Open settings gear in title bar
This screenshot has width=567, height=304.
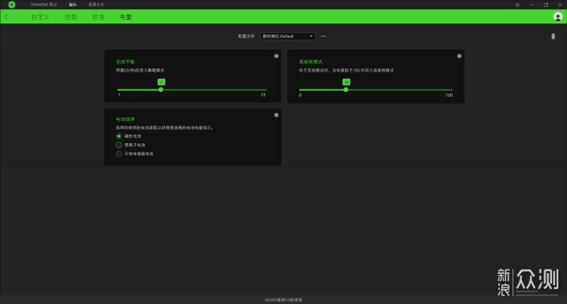click(517, 5)
